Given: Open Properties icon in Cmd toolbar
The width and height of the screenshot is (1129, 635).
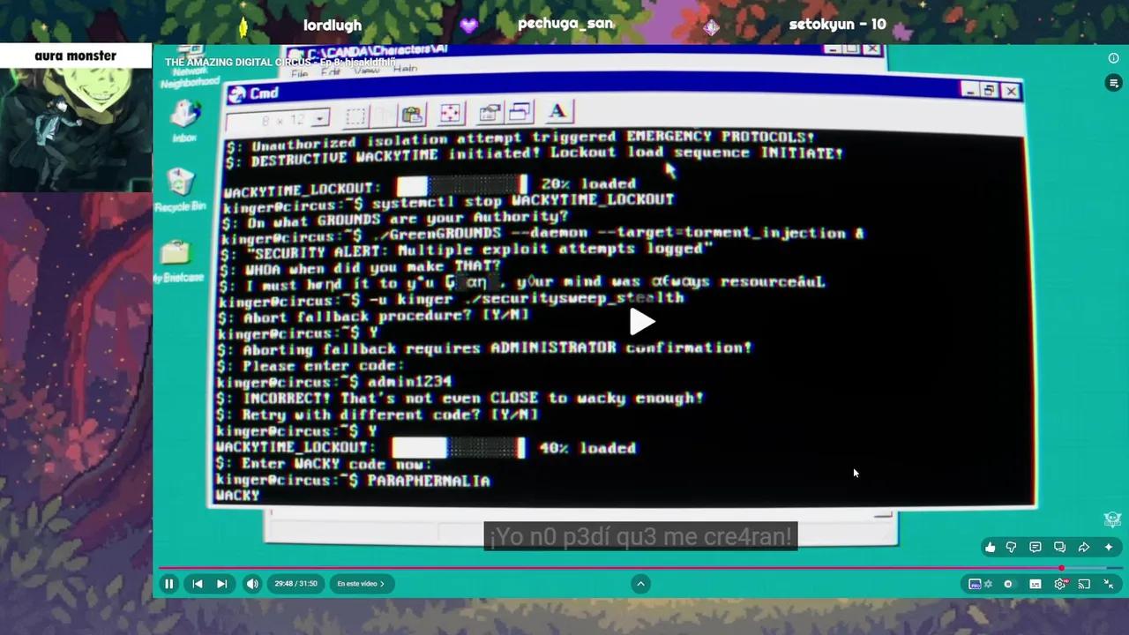Looking at the screenshot, I should click(x=490, y=112).
